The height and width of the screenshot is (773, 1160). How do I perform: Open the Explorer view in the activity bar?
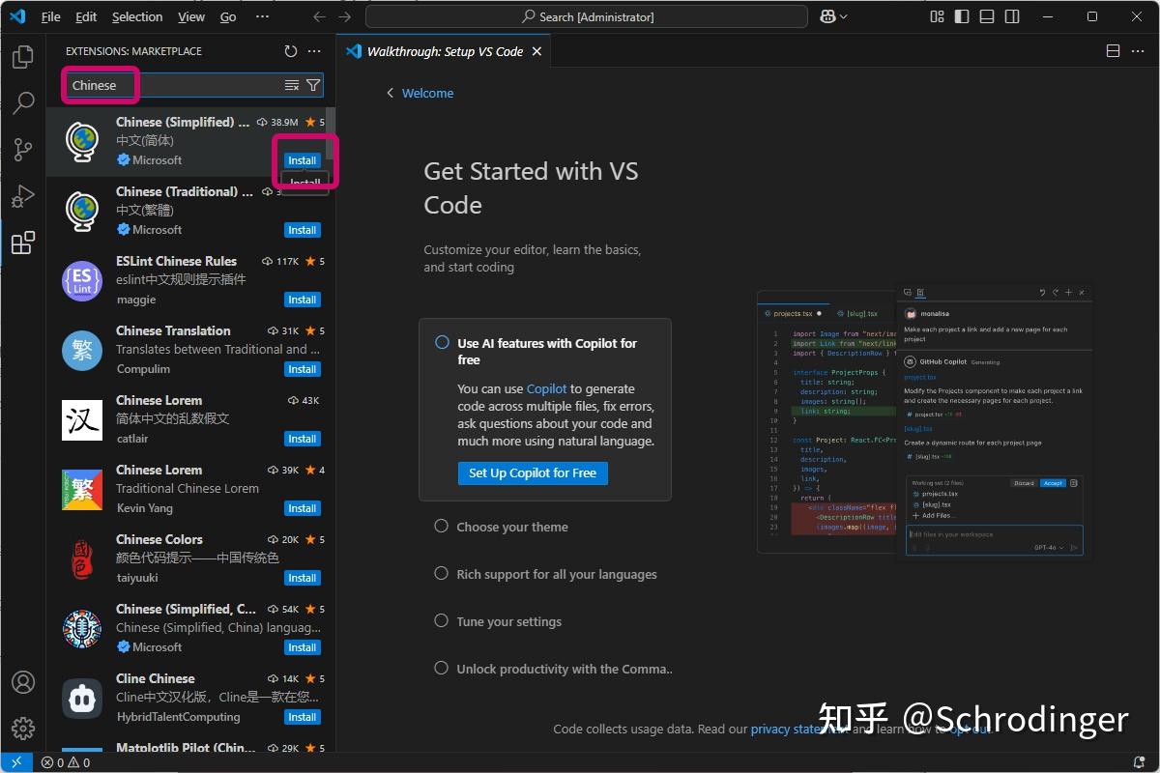click(x=23, y=58)
